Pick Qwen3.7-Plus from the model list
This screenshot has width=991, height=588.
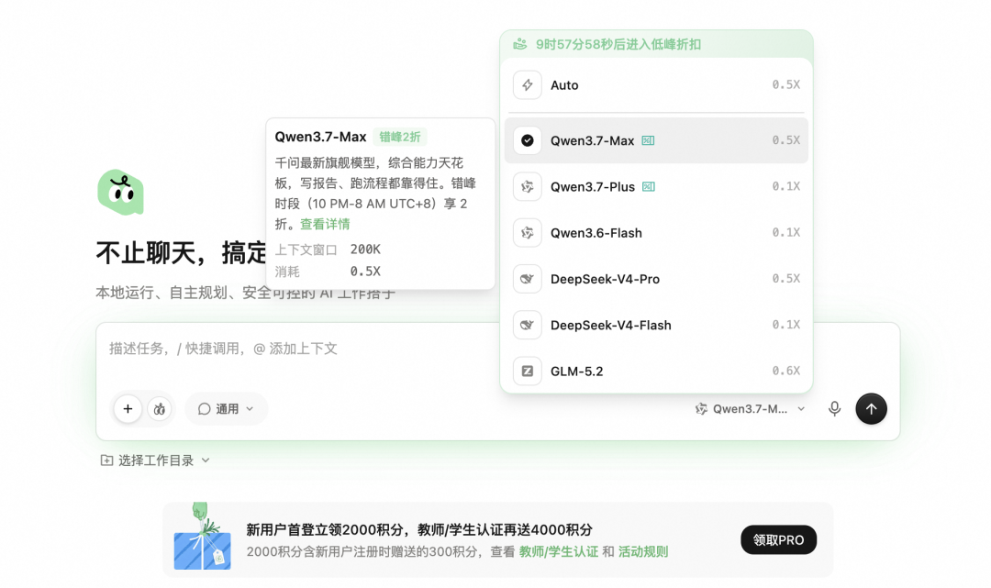click(x=656, y=186)
